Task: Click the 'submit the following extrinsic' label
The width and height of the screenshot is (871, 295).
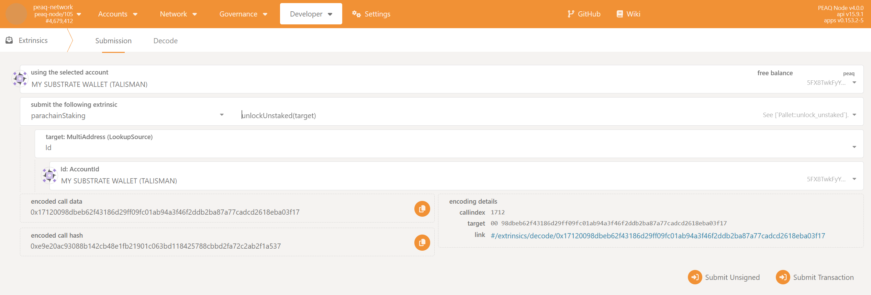Action: tap(74, 105)
